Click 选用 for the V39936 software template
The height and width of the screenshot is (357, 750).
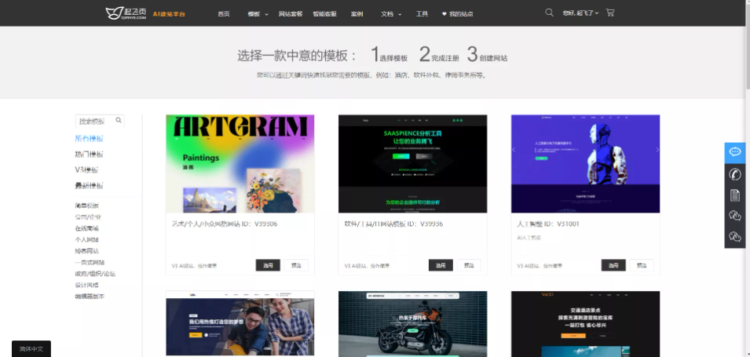pyautogui.click(x=441, y=265)
